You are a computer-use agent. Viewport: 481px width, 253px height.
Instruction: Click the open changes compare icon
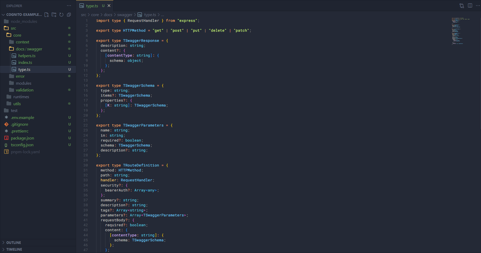click(462, 6)
